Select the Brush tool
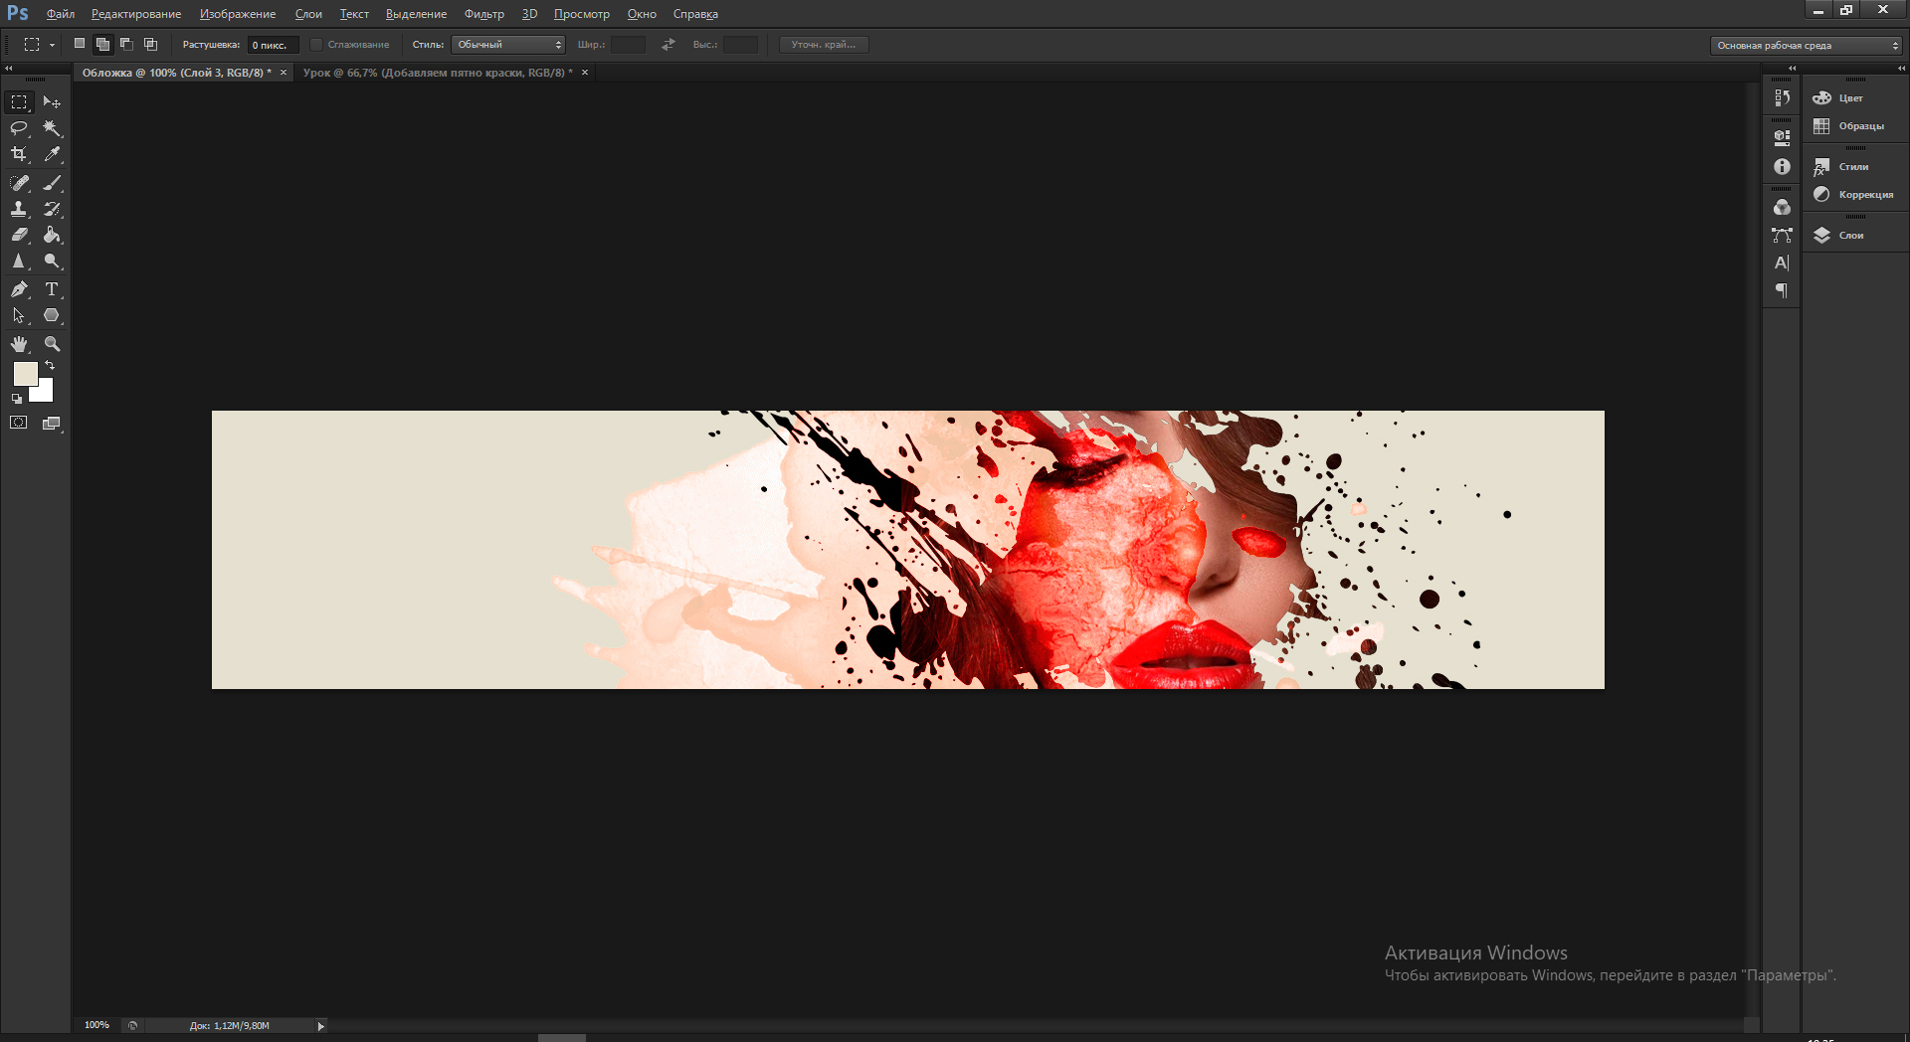The width and height of the screenshot is (1910, 1042). coord(52,183)
